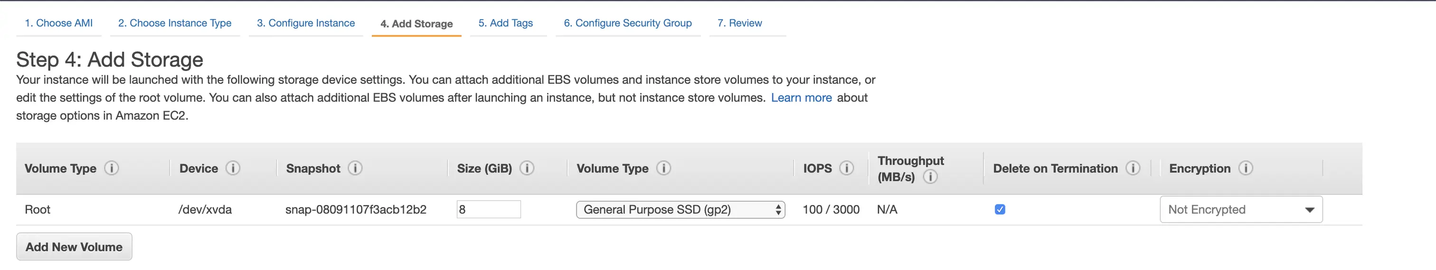Expand the Not Encrypted encryption dropdown
The image size is (1436, 270).
pyautogui.click(x=1241, y=210)
